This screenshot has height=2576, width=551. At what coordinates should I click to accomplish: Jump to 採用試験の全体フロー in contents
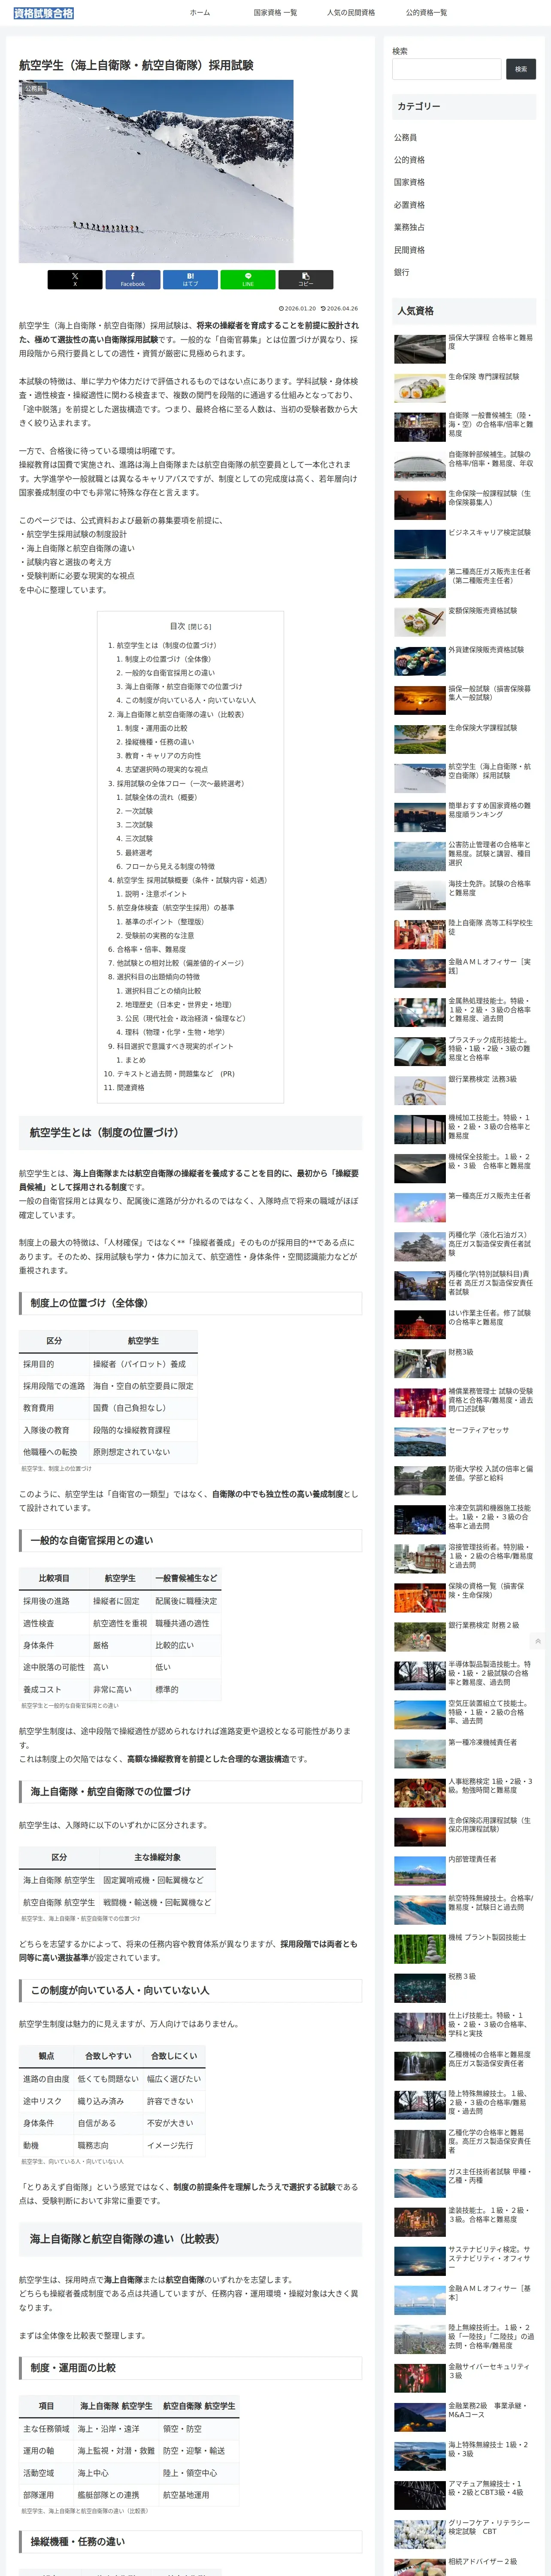click(181, 783)
